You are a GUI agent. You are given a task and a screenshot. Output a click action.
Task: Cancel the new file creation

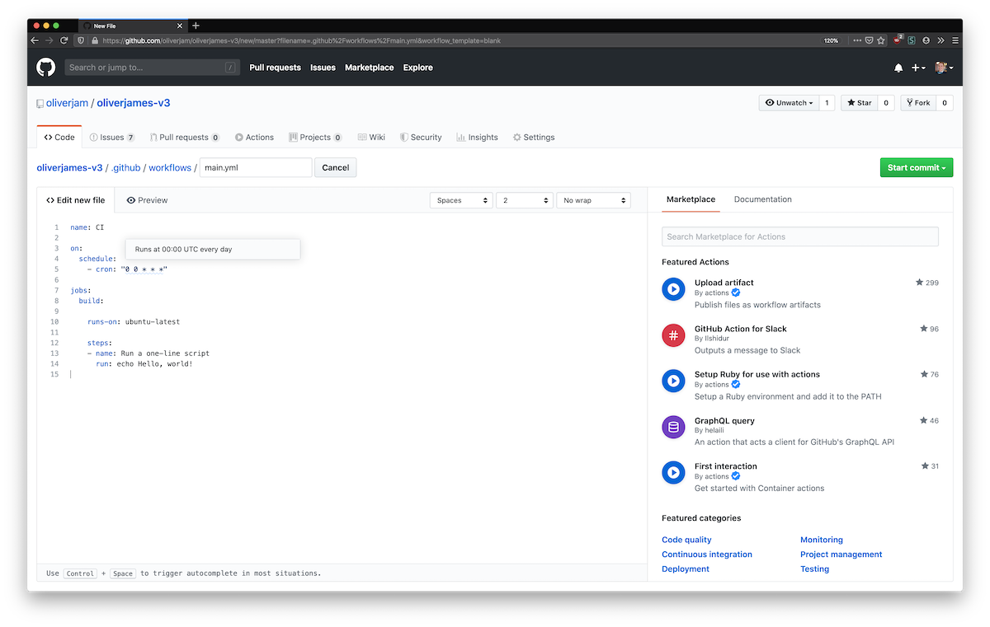click(x=335, y=168)
